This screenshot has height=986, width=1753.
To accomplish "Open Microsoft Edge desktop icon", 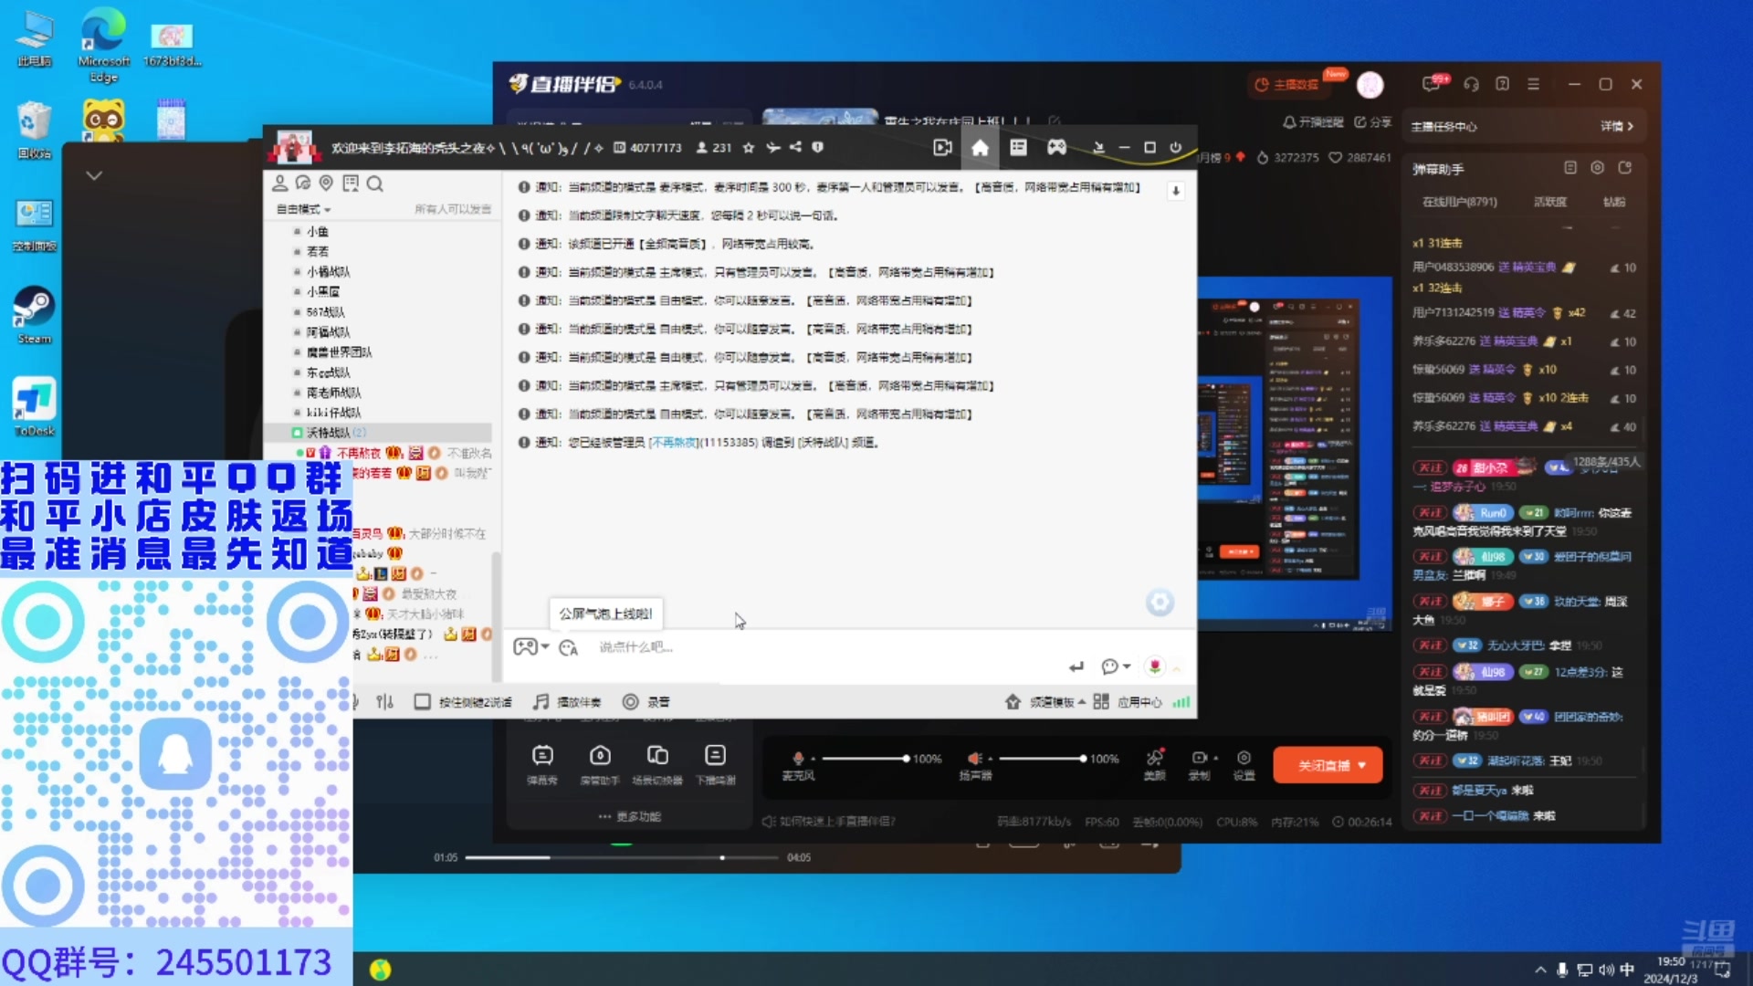I will [x=103, y=46].
